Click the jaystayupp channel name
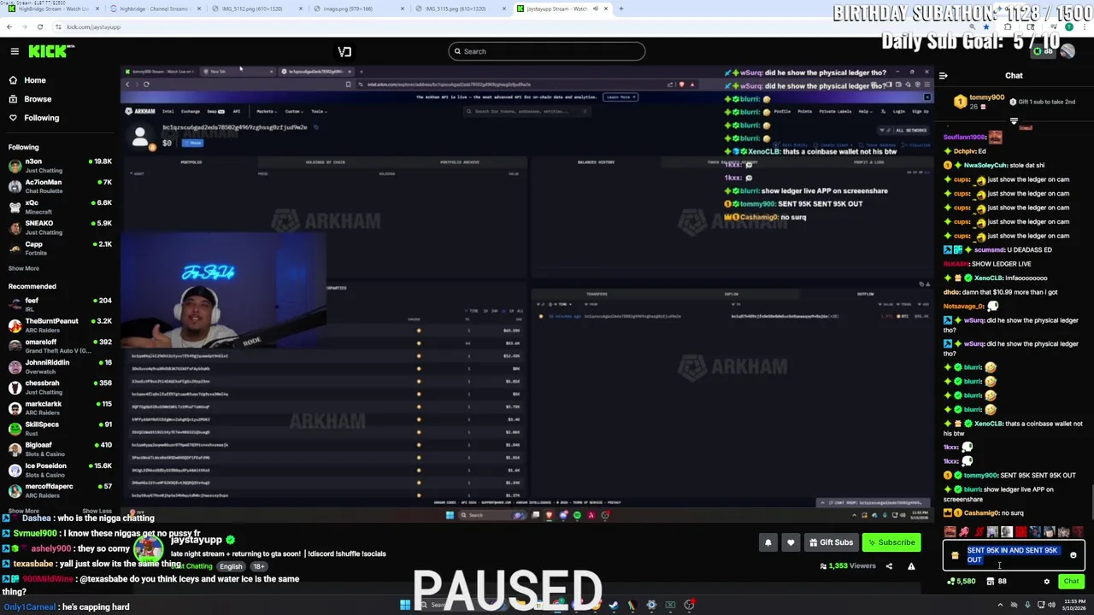Image resolution: width=1094 pixels, height=615 pixels. click(196, 540)
